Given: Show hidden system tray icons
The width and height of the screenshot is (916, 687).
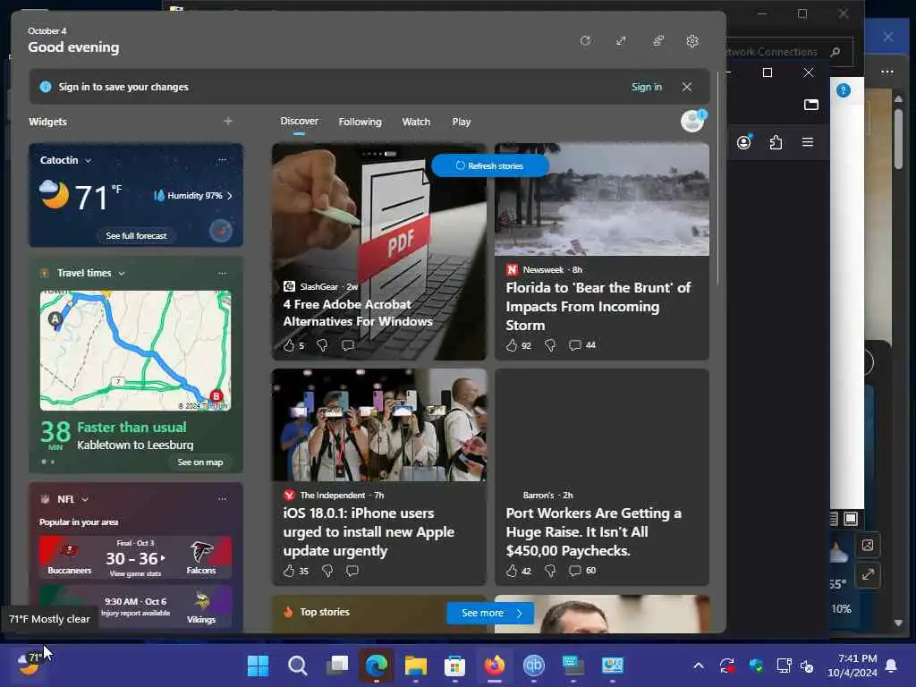Looking at the screenshot, I should tap(699, 666).
